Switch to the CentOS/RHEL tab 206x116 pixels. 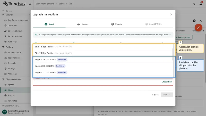coord(153,24)
